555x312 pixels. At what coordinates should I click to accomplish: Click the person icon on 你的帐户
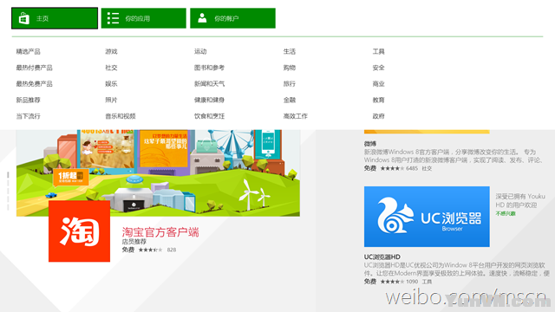202,18
